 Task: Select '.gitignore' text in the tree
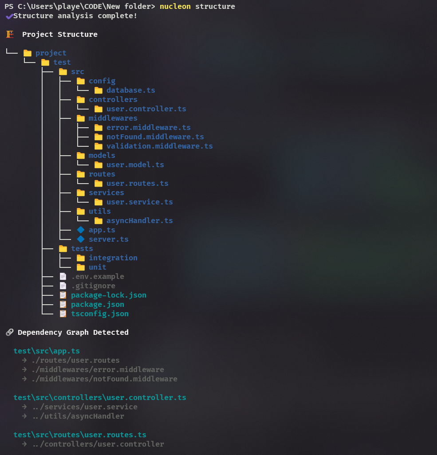coord(93,286)
